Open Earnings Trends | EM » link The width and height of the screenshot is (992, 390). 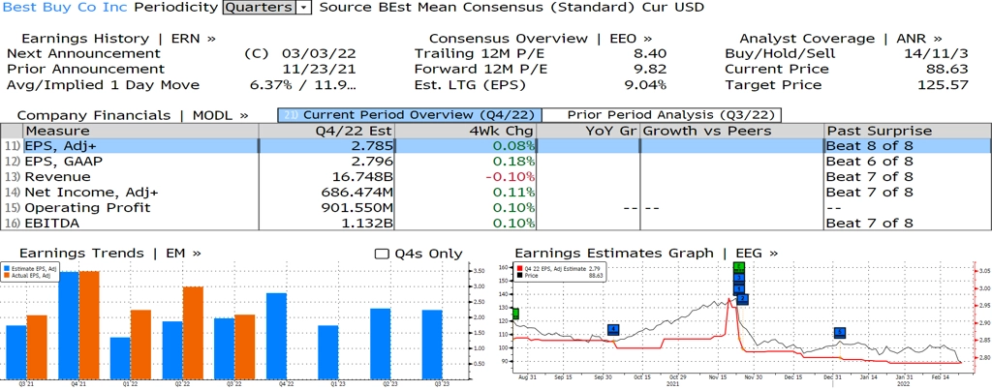click(x=110, y=254)
